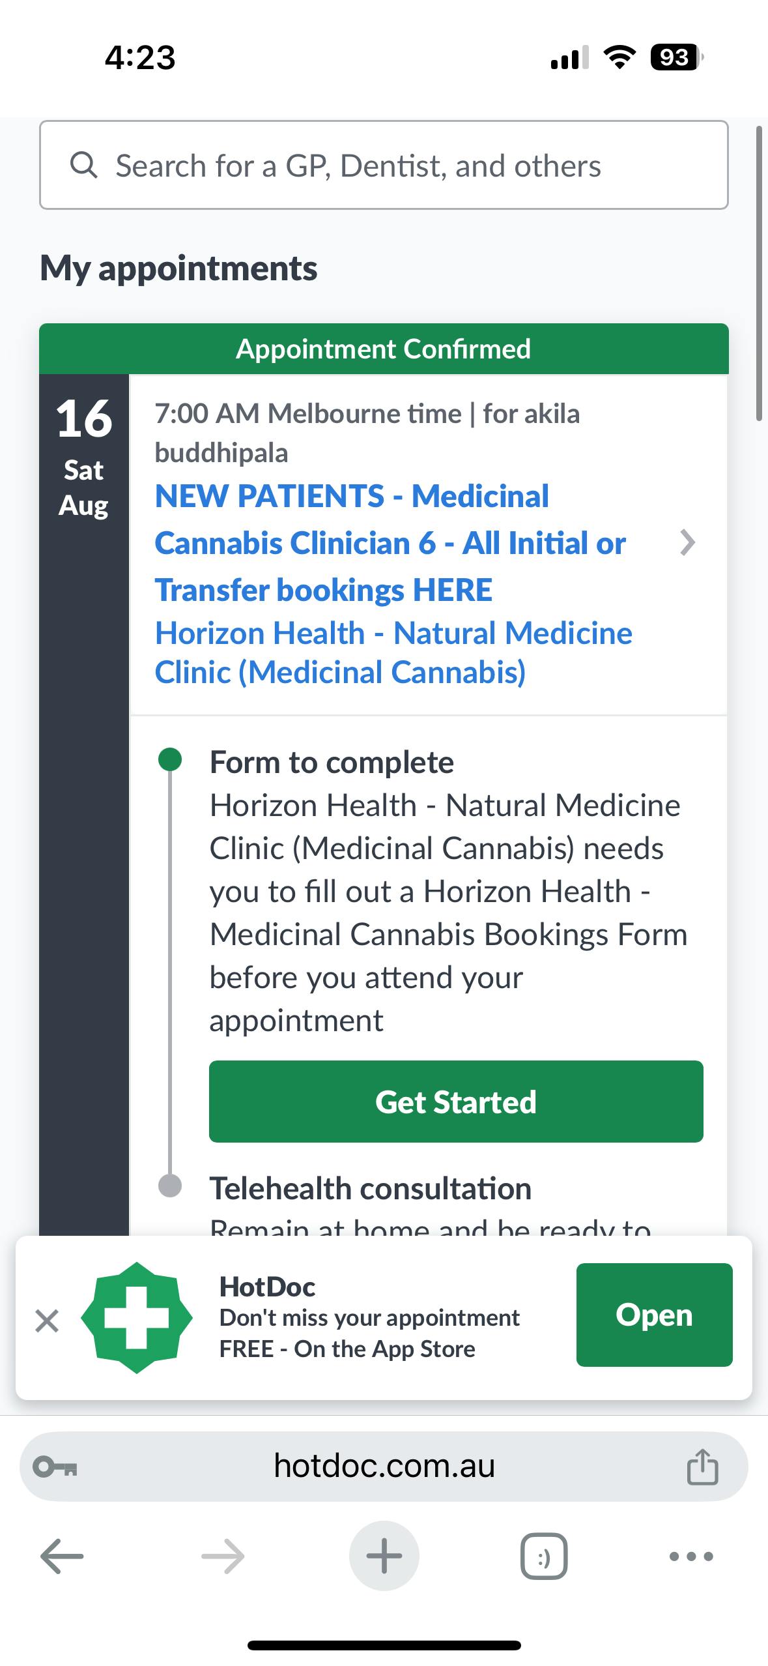Expand appointment details with chevron arrow
Viewport: 768px width, 1666px height.
687,543
